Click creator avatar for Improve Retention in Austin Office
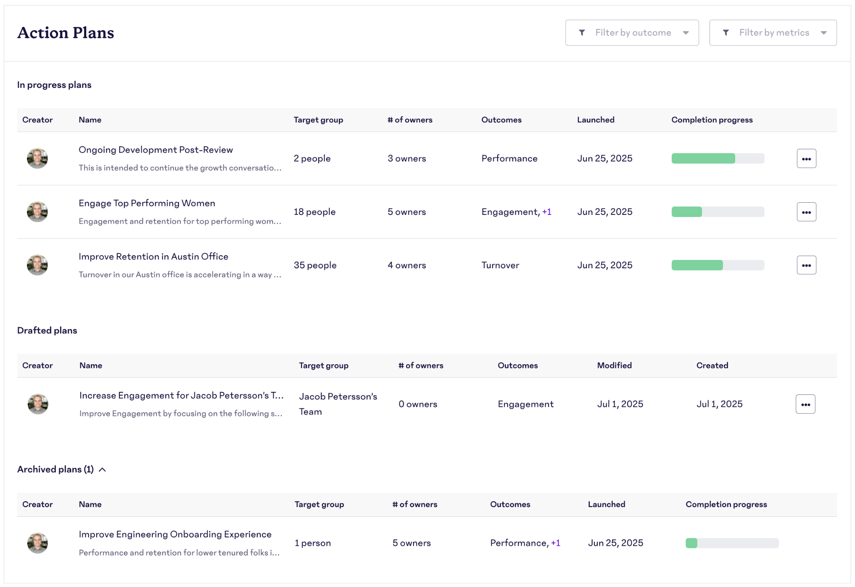 37,265
